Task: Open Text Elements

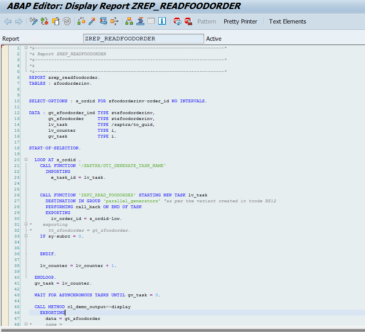Action: [287, 22]
